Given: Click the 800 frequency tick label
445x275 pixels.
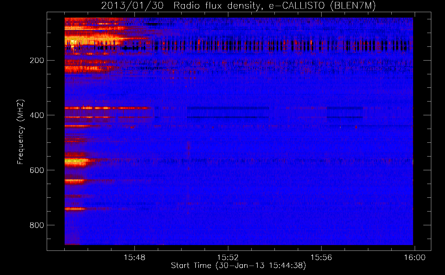Looking at the screenshot, I should point(37,225).
